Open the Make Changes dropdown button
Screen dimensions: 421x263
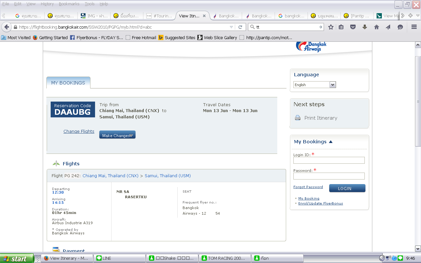click(x=117, y=135)
